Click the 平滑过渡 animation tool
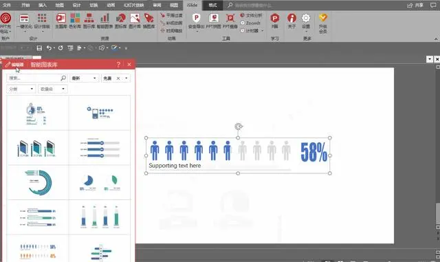 click(171, 15)
